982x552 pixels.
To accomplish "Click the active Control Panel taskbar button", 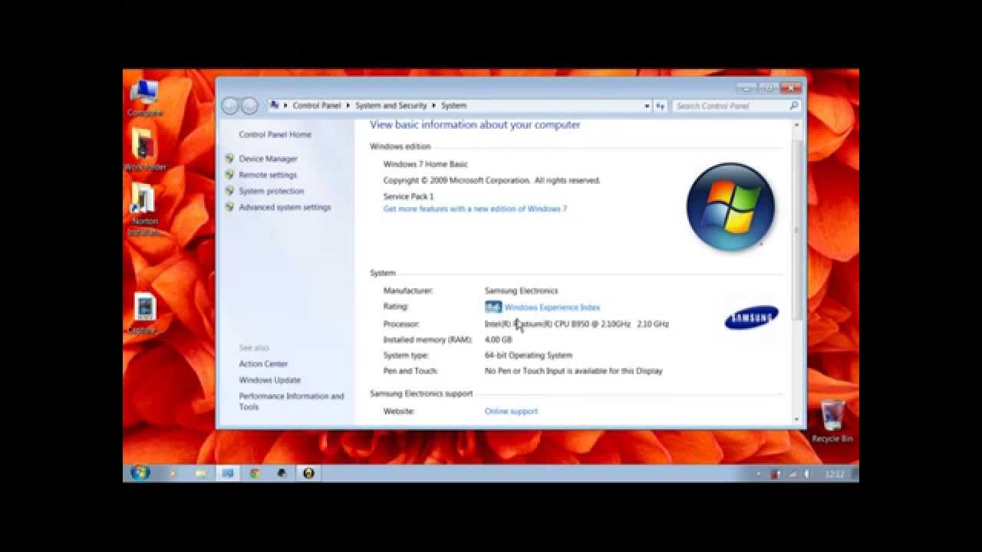I will tap(228, 474).
